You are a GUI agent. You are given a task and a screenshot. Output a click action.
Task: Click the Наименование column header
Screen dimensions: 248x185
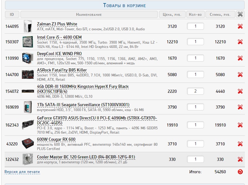coord(89,14)
